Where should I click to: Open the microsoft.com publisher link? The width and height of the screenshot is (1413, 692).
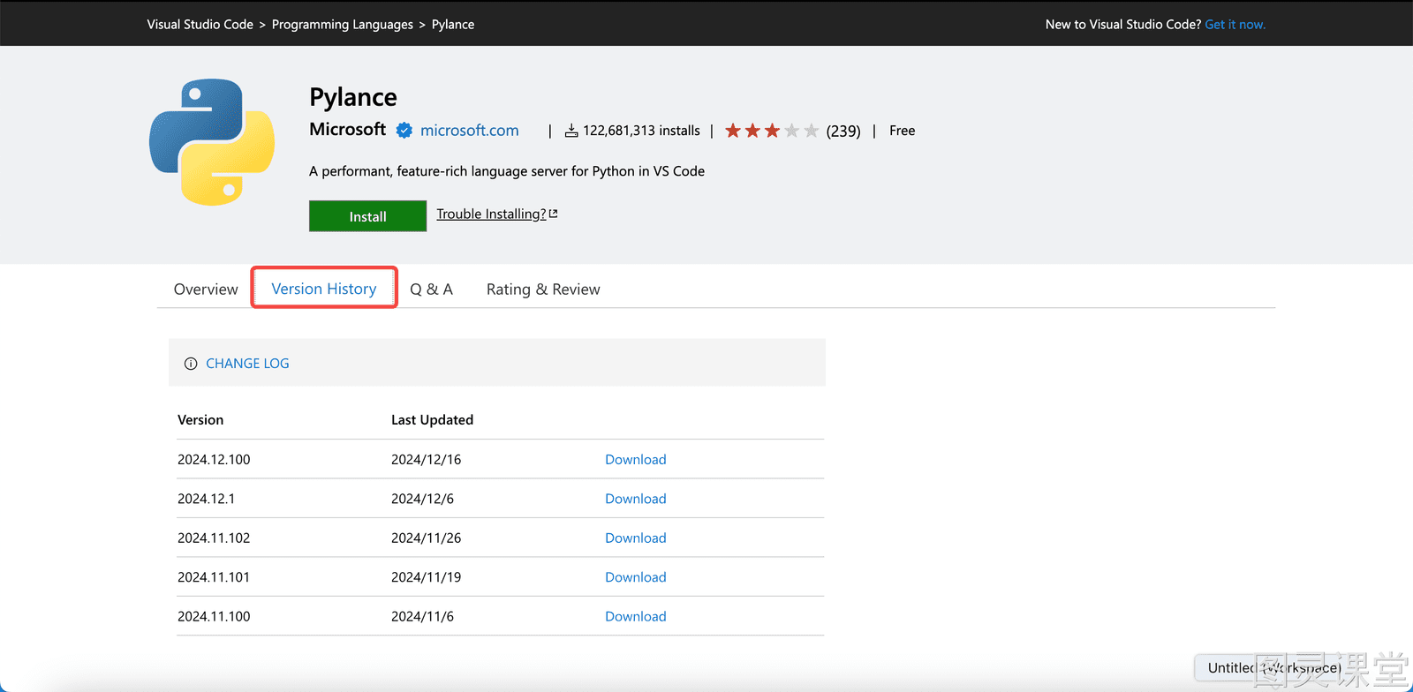470,131
